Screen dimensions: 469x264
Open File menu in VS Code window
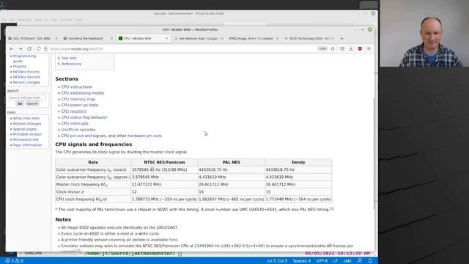[4, 20]
